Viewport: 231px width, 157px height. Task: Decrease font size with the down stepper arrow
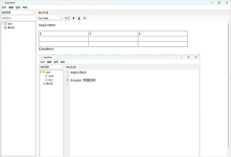69,19
